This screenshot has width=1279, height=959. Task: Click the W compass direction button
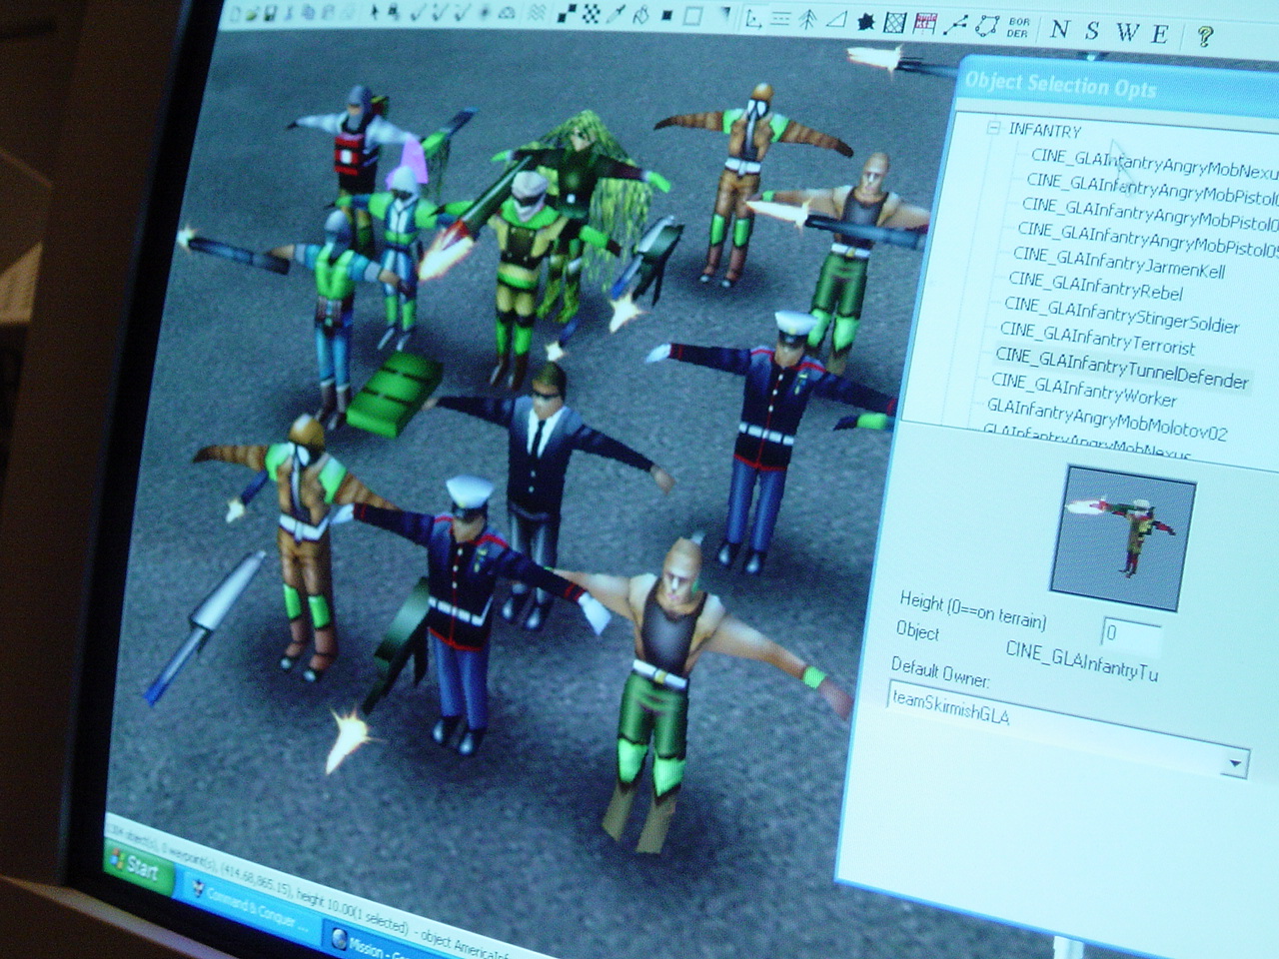tap(1127, 32)
